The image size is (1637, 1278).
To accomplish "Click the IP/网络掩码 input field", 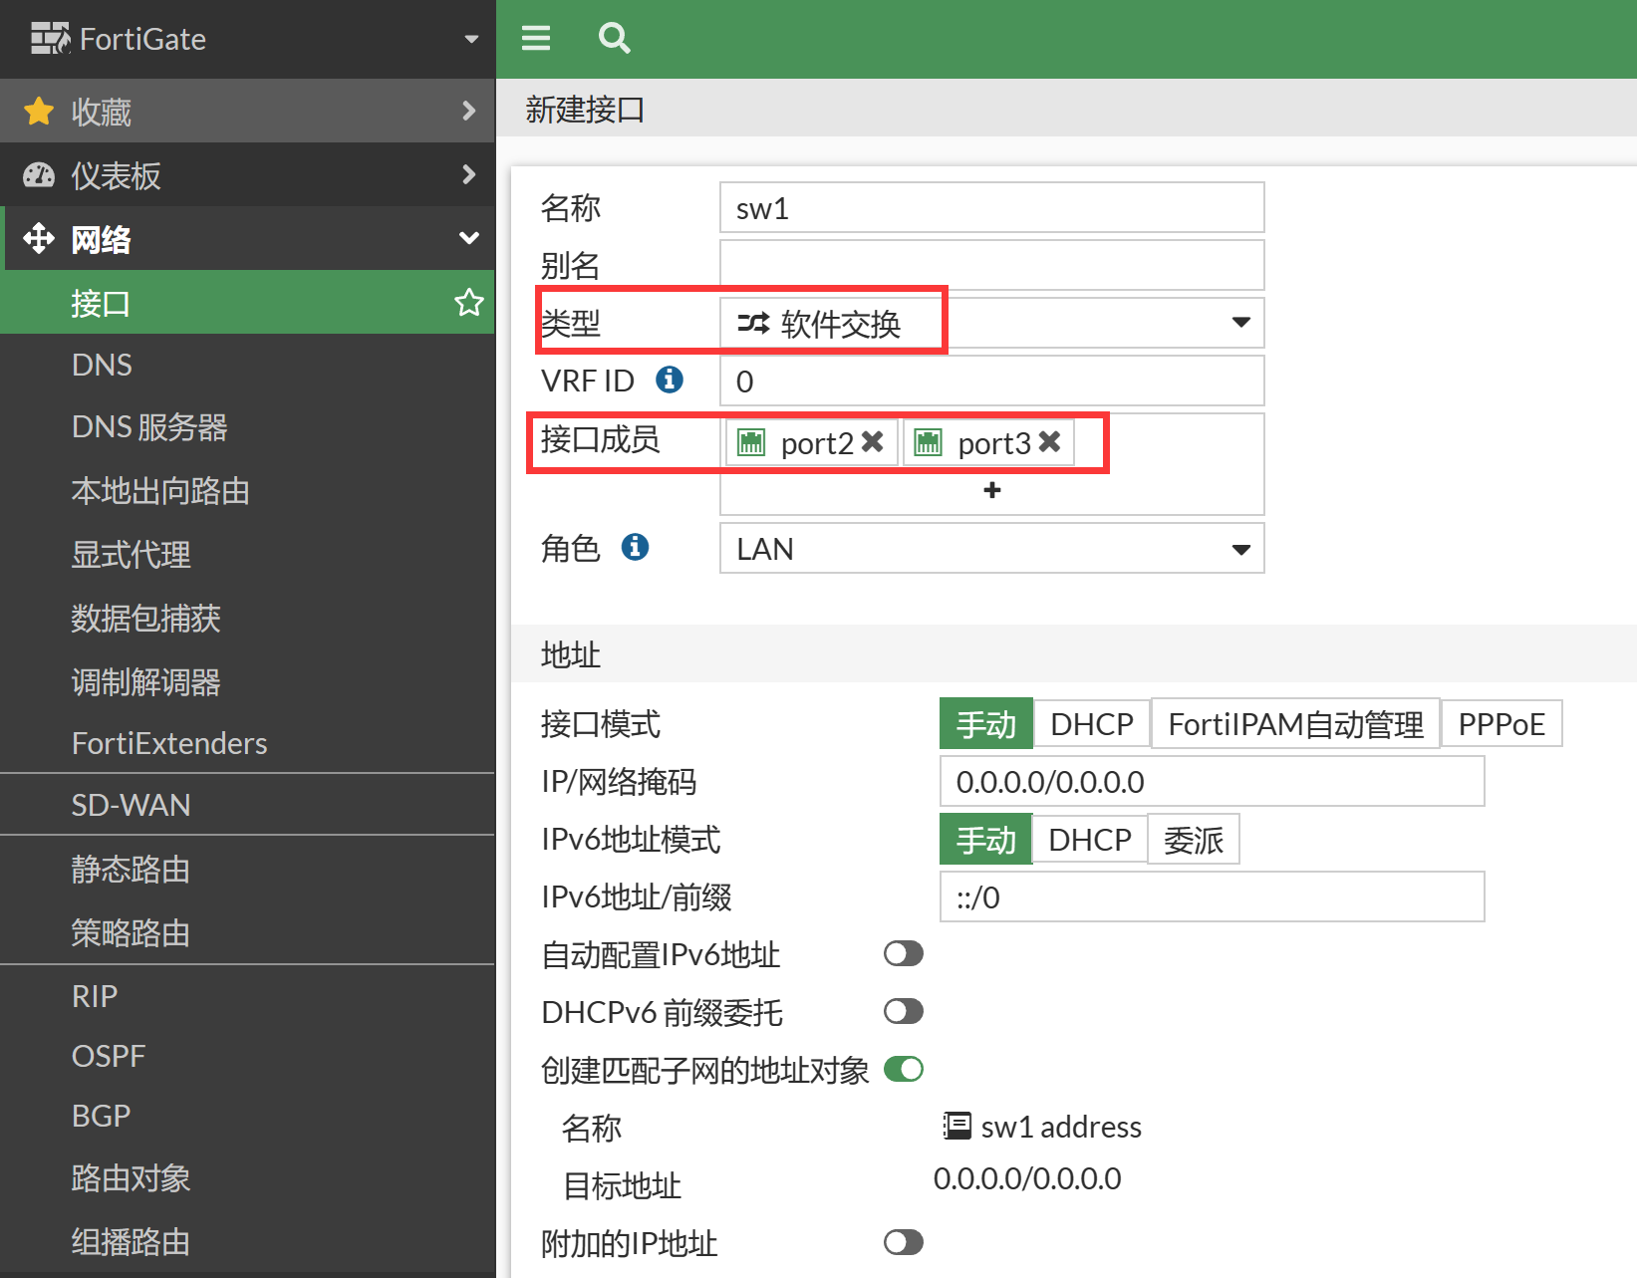I will [x=1211, y=782].
